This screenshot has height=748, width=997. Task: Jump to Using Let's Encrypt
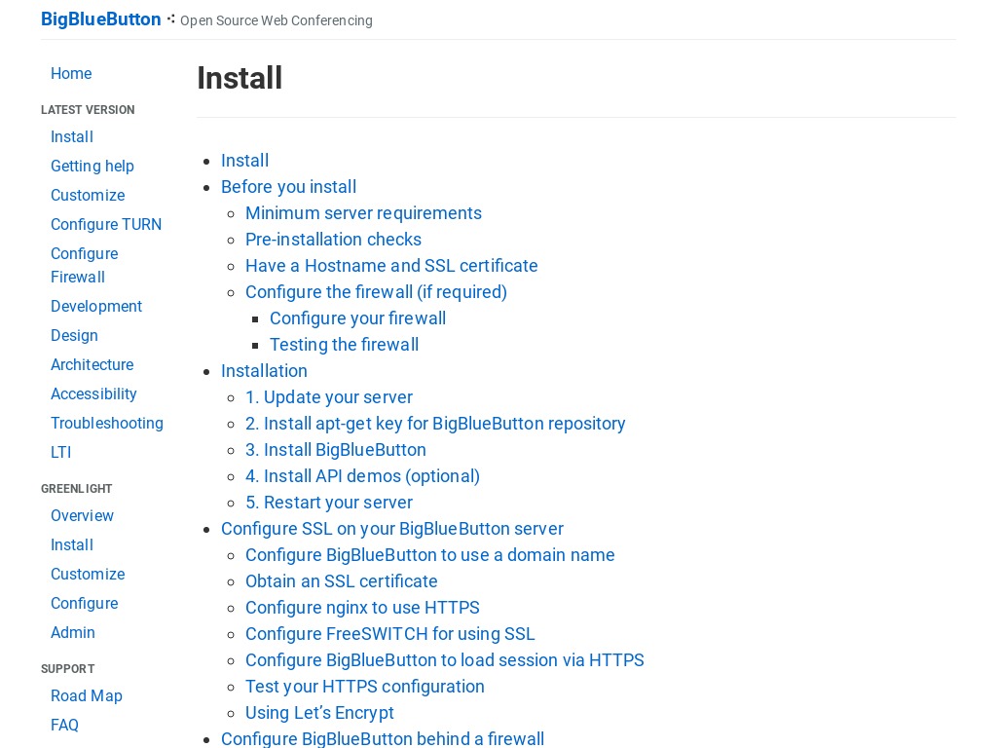[319, 713]
